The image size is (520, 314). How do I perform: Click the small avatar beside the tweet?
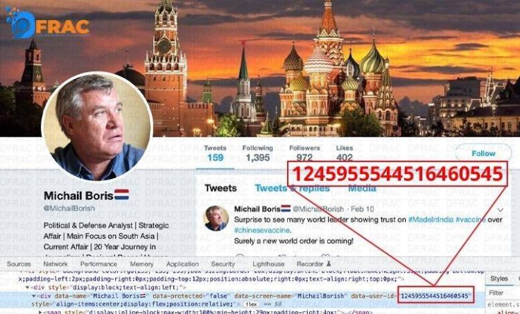(216, 218)
